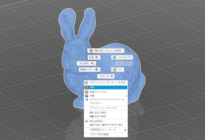Select 外観 appearance menu entry

106,96
